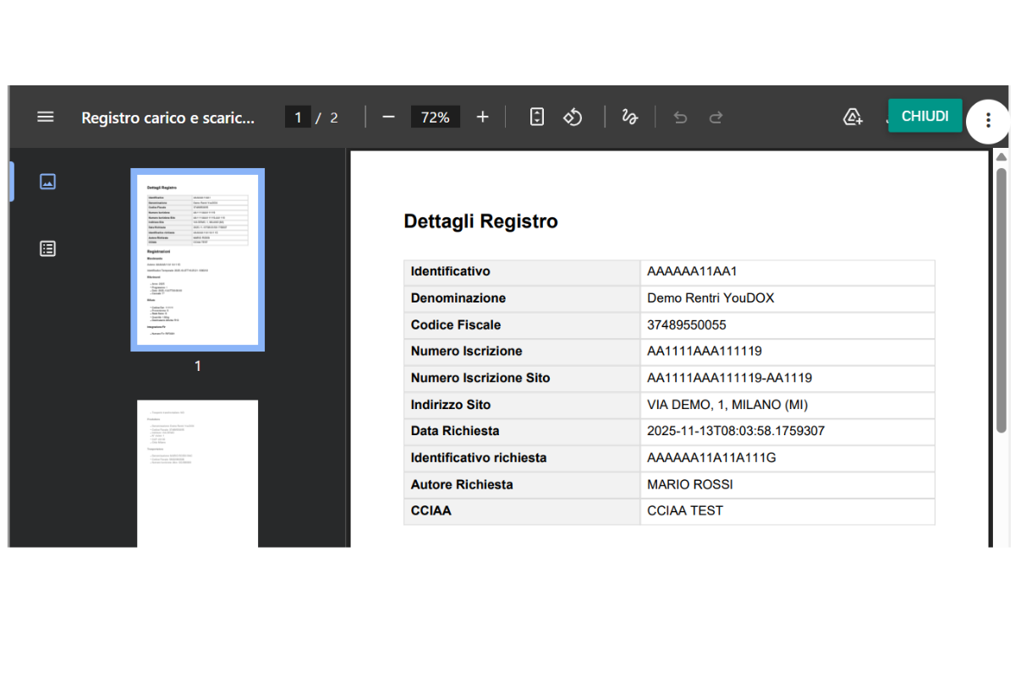
Task: Switch to thumbnails view in sidebar
Action: (47, 181)
